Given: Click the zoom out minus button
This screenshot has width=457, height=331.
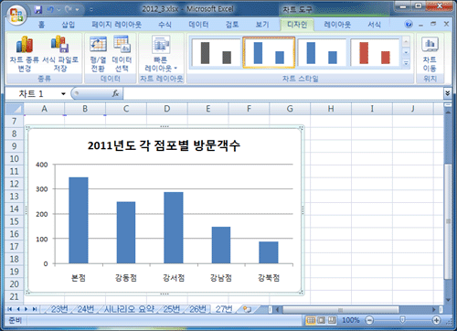Looking at the screenshot, I should (369, 320).
